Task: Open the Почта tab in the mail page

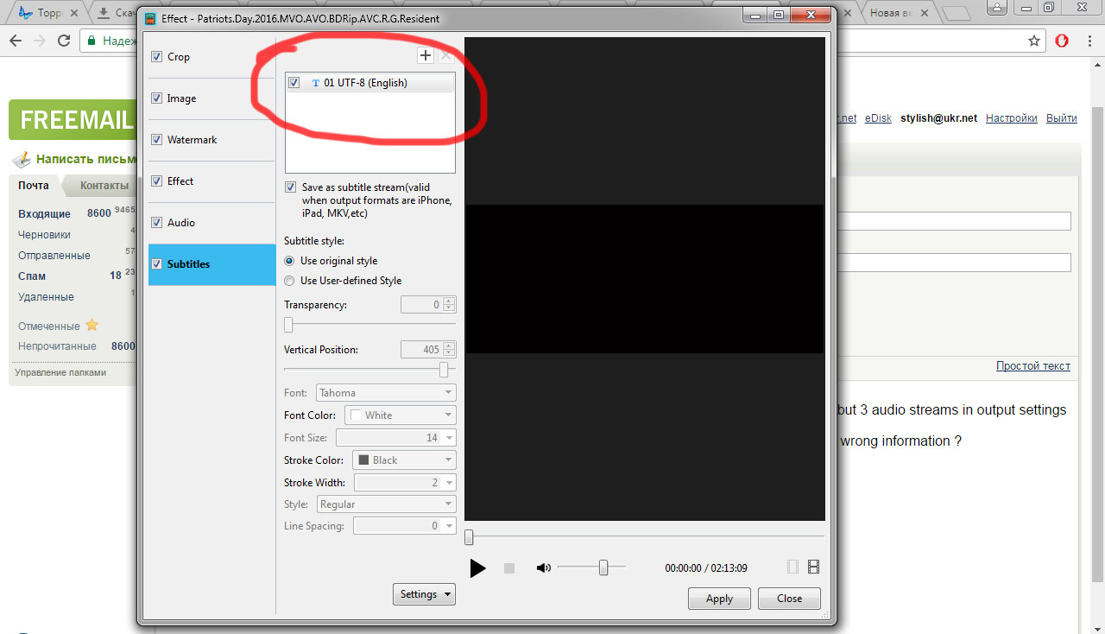Action: [x=34, y=186]
